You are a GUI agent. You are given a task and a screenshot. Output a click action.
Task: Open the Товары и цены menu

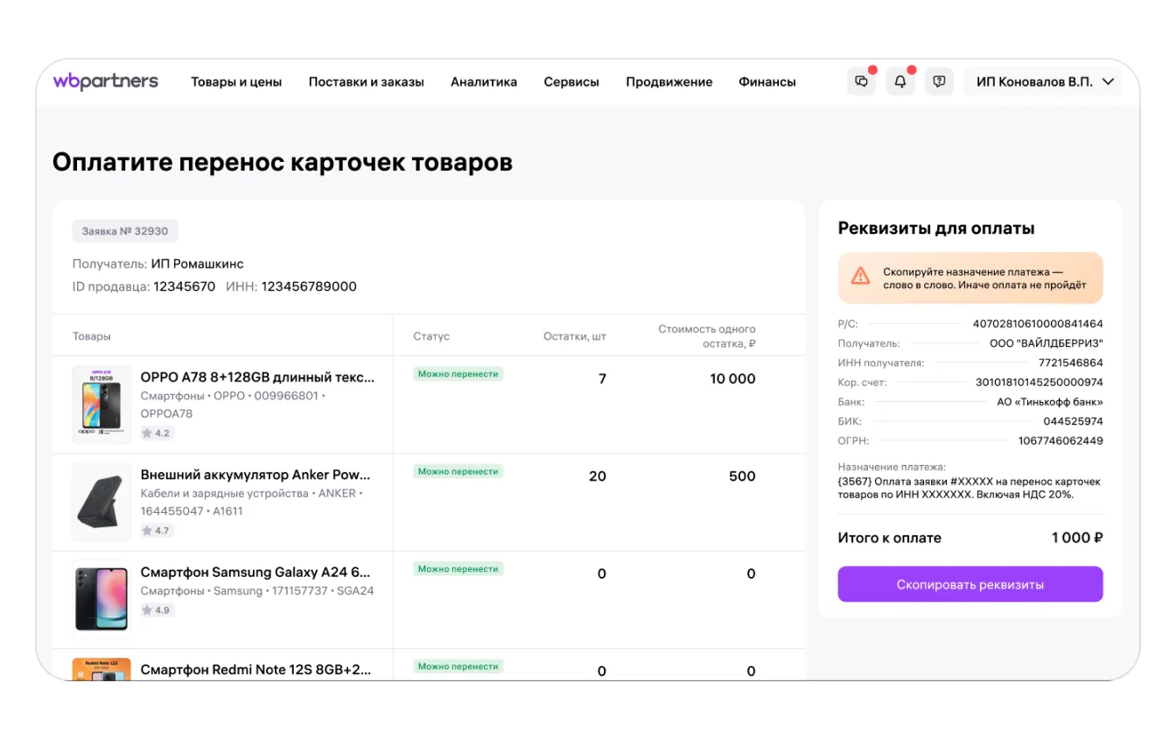click(x=236, y=81)
